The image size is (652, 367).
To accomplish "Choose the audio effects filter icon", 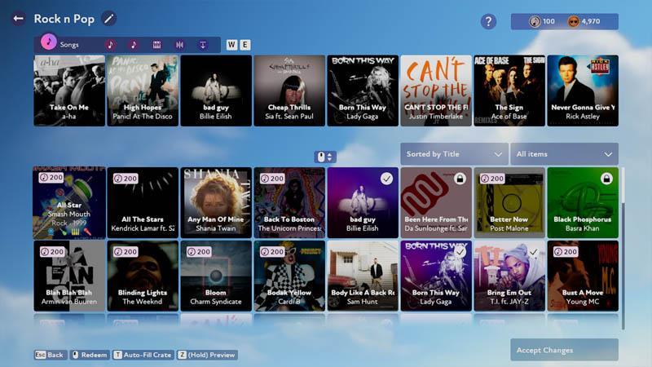I will coord(179,45).
